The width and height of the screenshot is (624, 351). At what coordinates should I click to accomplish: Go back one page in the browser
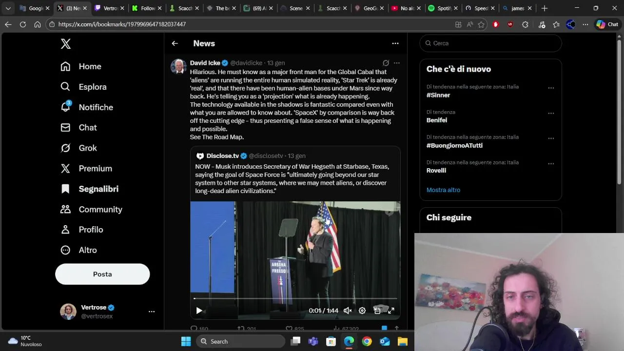(8, 24)
